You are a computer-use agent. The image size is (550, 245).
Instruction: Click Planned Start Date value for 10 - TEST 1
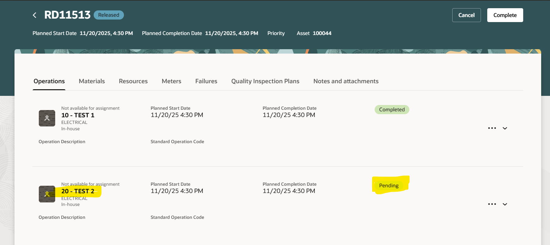[177, 115]
